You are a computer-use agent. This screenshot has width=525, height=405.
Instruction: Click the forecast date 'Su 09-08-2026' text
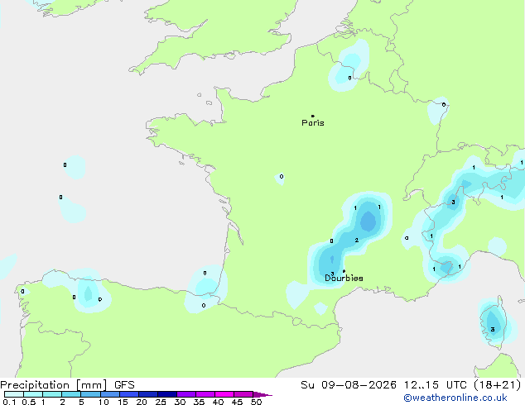point(349,385)
